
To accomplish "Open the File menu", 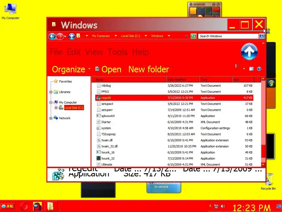I will pyautogui.click(x=56, y=52).
